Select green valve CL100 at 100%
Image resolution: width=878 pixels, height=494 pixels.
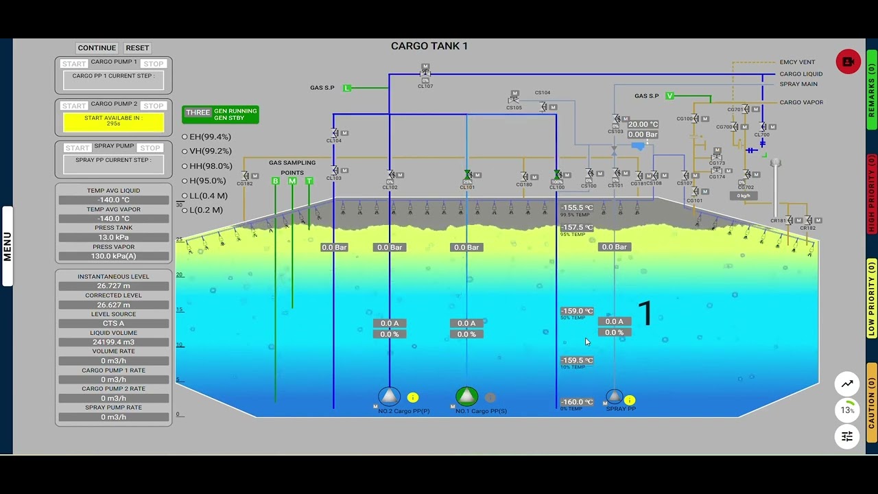click(557, 175)
